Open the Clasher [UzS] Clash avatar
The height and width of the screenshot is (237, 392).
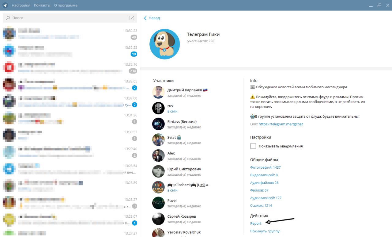[x=158, y=187]
